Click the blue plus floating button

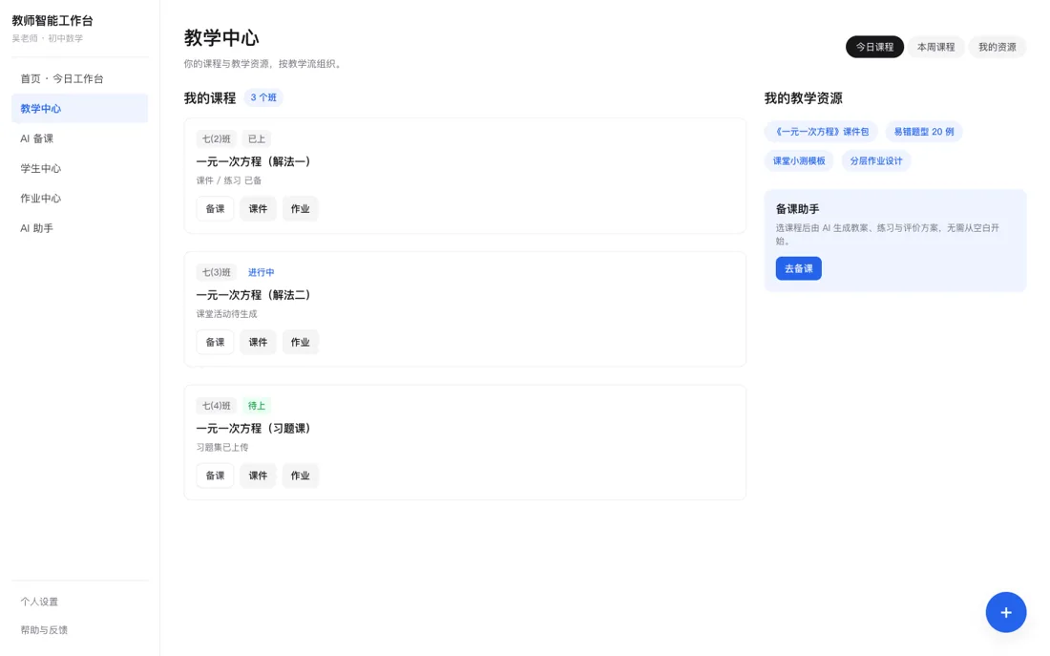click(x=1005, y=612)
